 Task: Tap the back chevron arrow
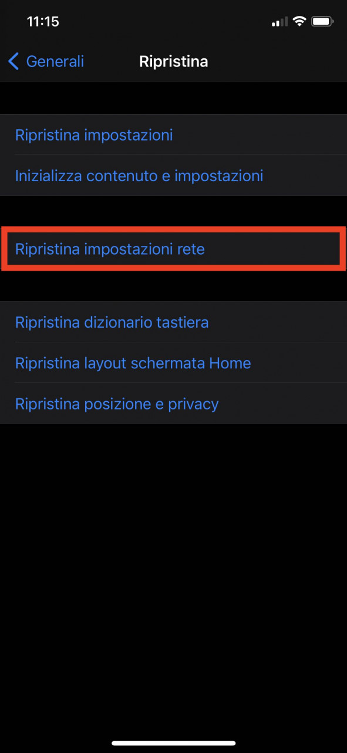[14, 61]
